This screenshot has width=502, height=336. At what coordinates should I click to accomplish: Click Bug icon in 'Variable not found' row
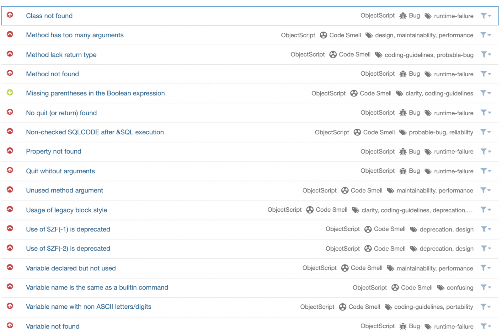click(x=403, y=327)
